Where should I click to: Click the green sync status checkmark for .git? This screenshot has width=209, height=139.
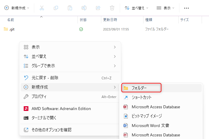[81, 29]
